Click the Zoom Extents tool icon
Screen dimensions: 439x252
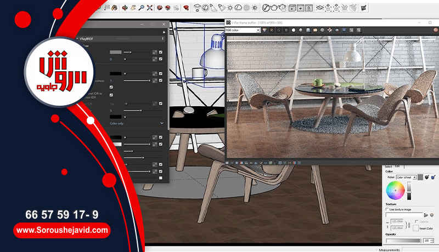tap(150, 8)
